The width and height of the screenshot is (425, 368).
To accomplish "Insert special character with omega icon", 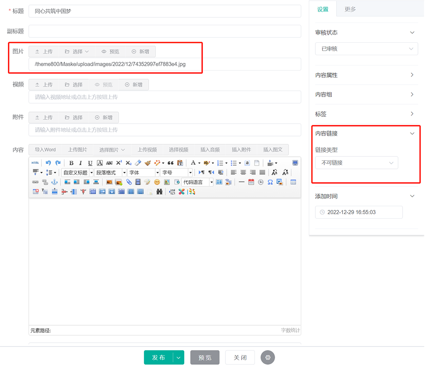I will click(x=270, y=182).
